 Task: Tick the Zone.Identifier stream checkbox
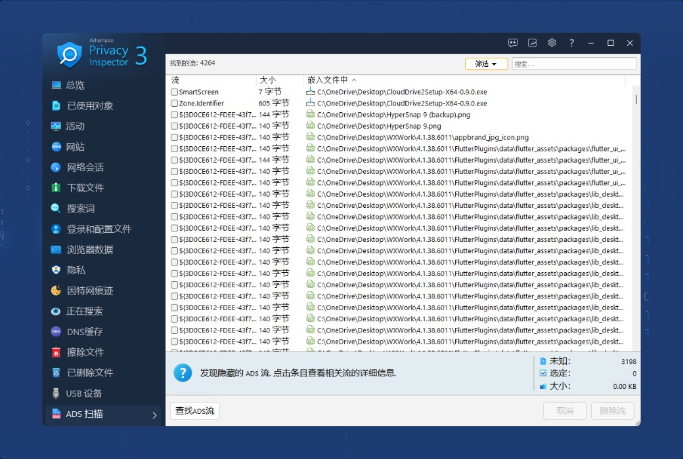point(174,104)
